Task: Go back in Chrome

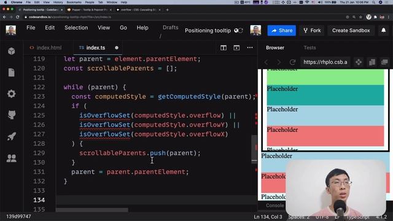Action: point(4,17)
